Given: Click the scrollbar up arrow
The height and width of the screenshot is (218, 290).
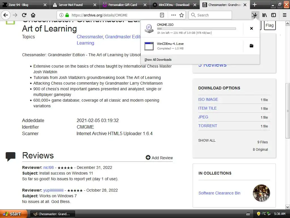Looking at the screenshot, I should [x=288, y=23].
